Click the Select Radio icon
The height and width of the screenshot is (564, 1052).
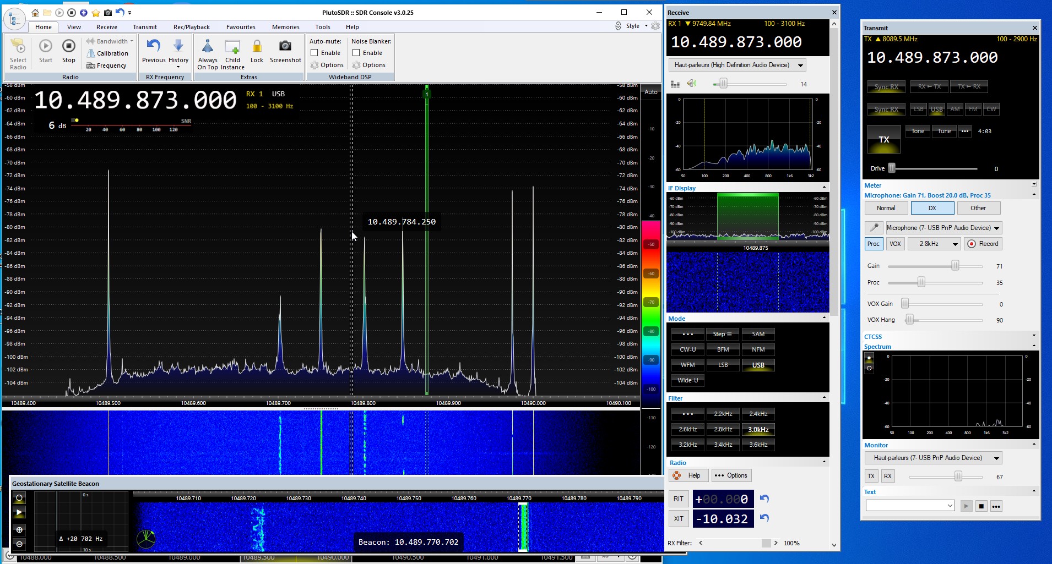coord(18,46)
